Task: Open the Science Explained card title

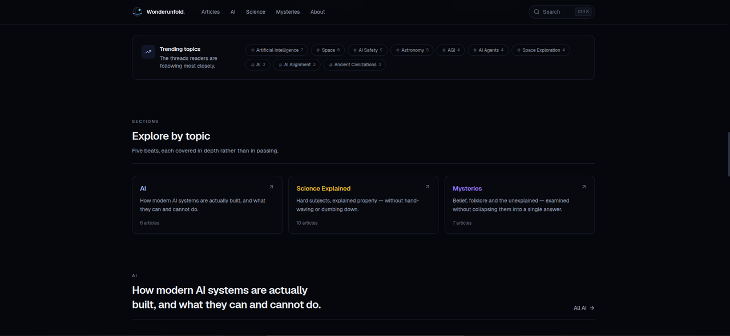Action: click(x=324, y=188)
